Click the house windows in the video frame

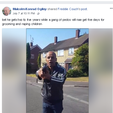click(60, 53)
